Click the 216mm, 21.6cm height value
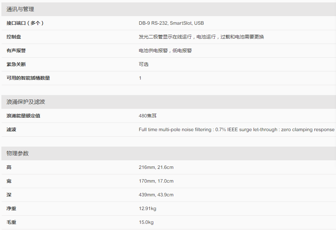 click(156, 167)
